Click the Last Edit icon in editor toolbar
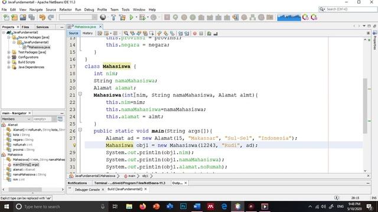This screenshot has width=378, height=212. click(x=100, y=34)
